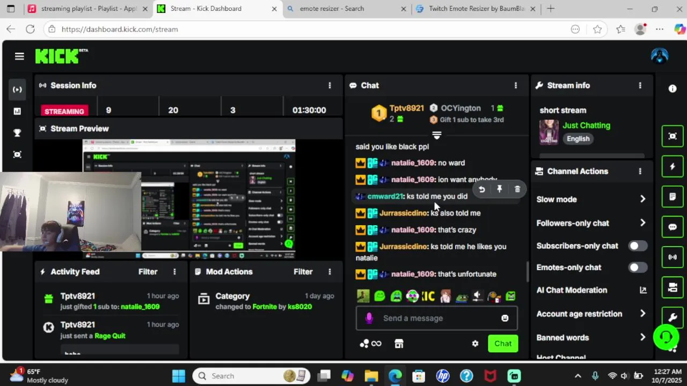This screenshot has height=386, width=687.
Task: Open the hamburger menu next to Kick logo
Action: click(x=19, y=56)
